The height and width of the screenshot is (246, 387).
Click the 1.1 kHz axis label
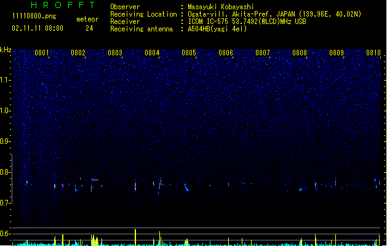(6, 80)
